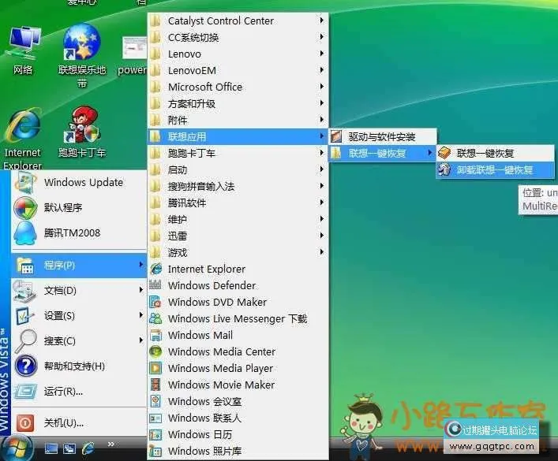Click Internet Explorer icon in Quick Launch
The image size is (558, 461).
point(88,448)
